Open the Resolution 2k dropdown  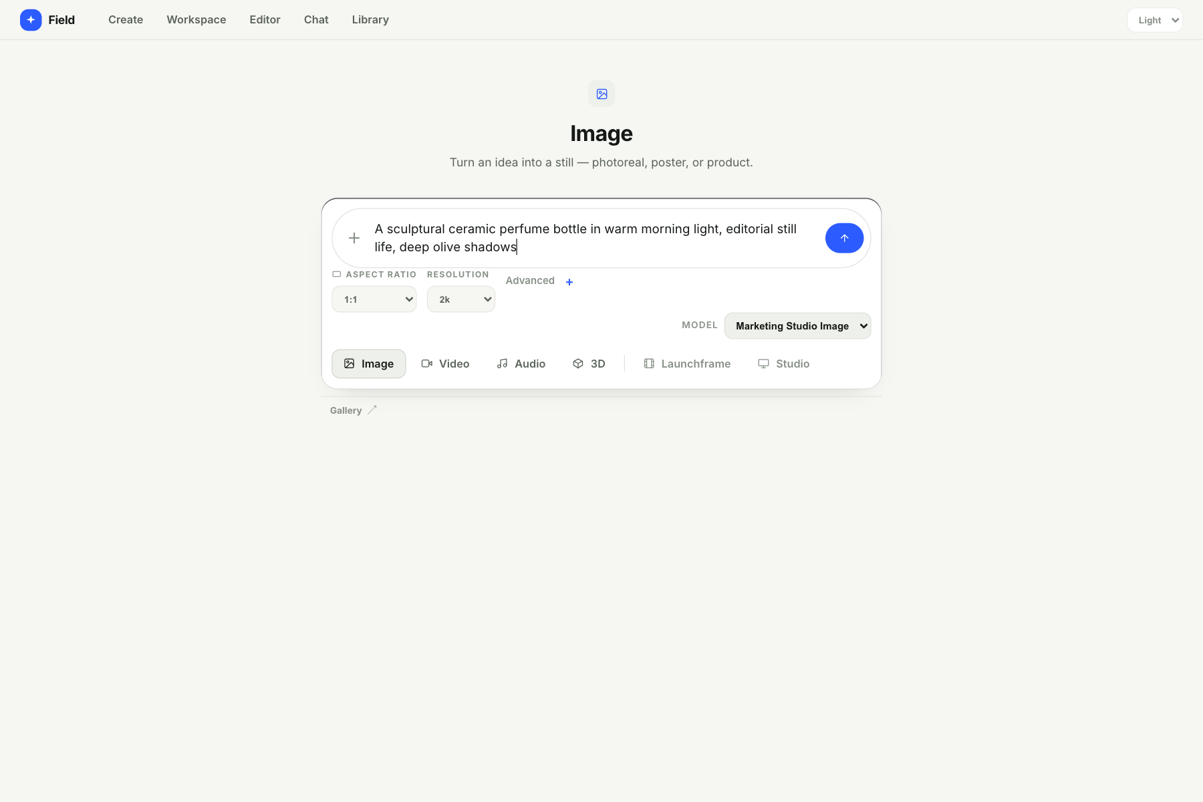[x=461, y=299]
